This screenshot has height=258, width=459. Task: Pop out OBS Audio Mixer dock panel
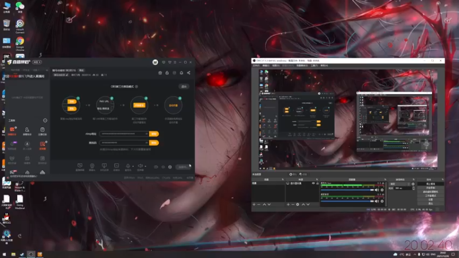(x=385, y=179)
